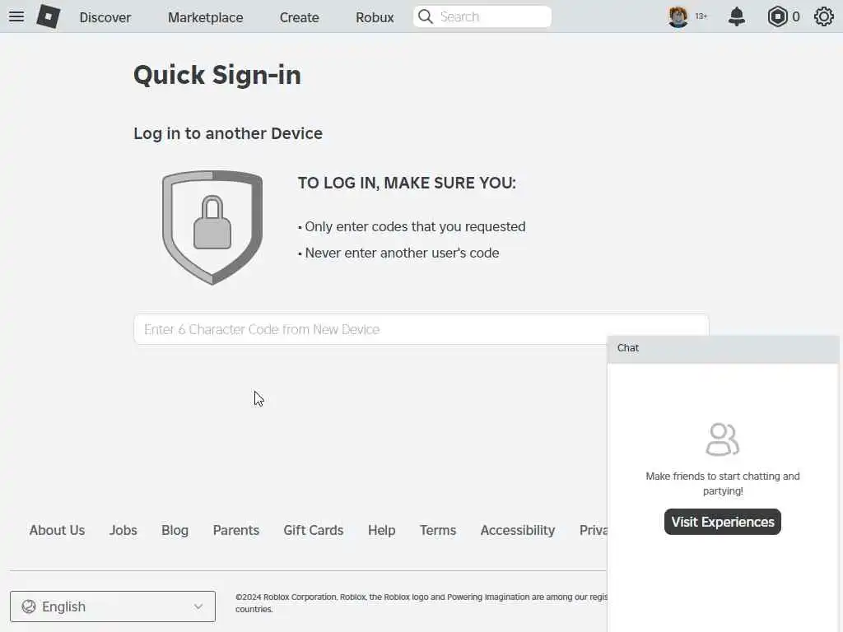Open the notifications bell
Image resolution: width=843 pixels, height=632 pixels.
(x=737, y=16)
